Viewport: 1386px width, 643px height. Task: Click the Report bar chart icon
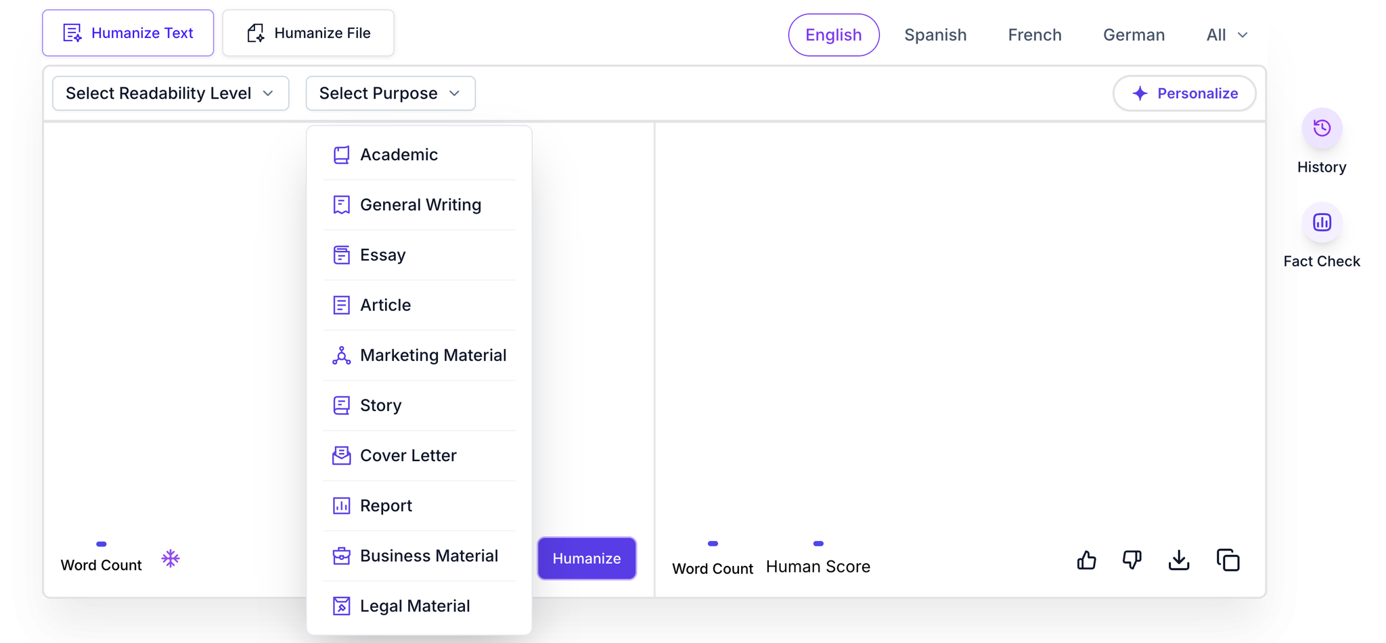click(342, 506)
